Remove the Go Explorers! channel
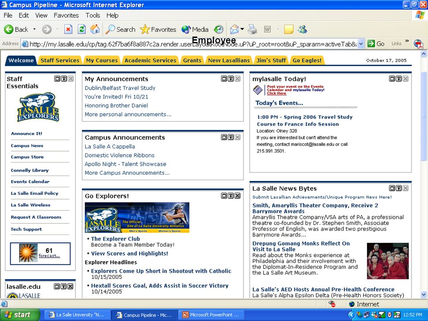The width and height of the screenshot is (428, 321). point(238,195)
